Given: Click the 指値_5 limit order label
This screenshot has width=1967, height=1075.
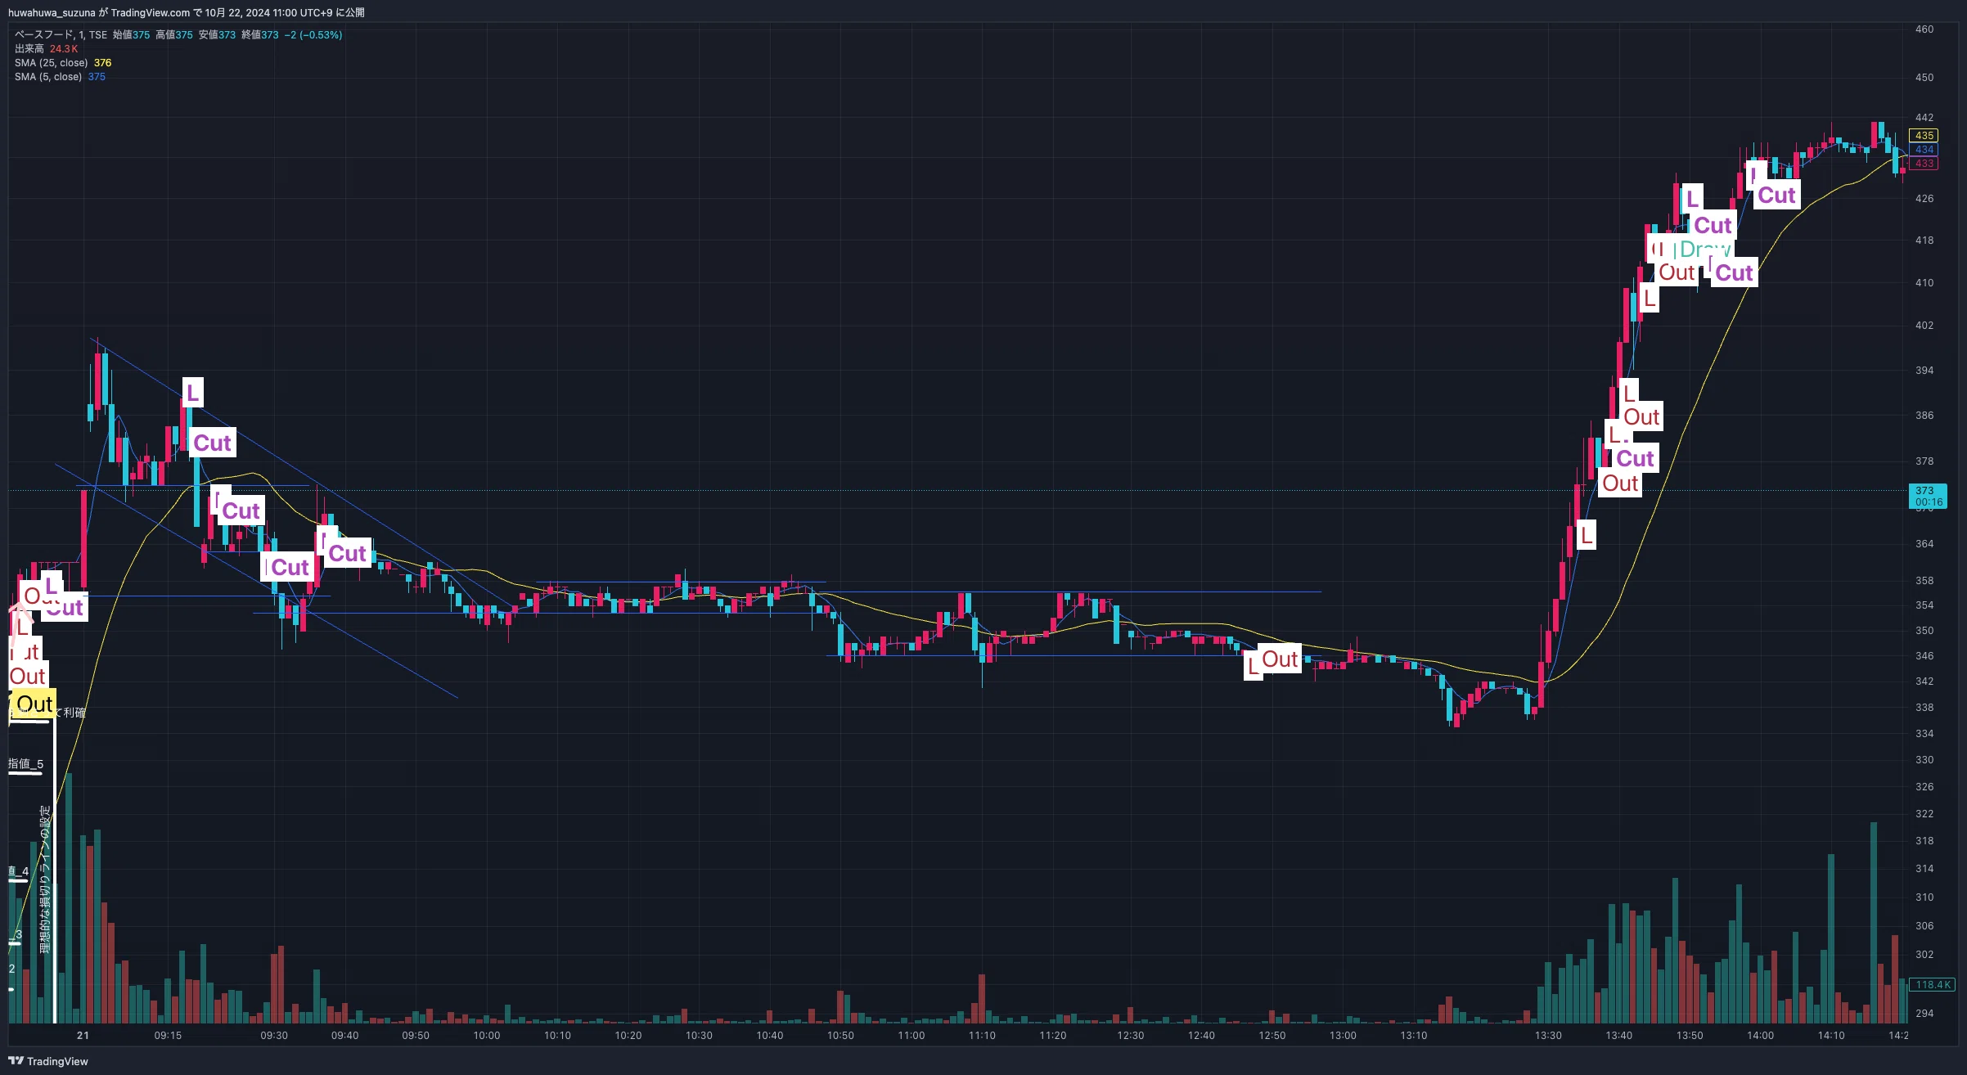Looking at the screenshot, I should [25, 764].
